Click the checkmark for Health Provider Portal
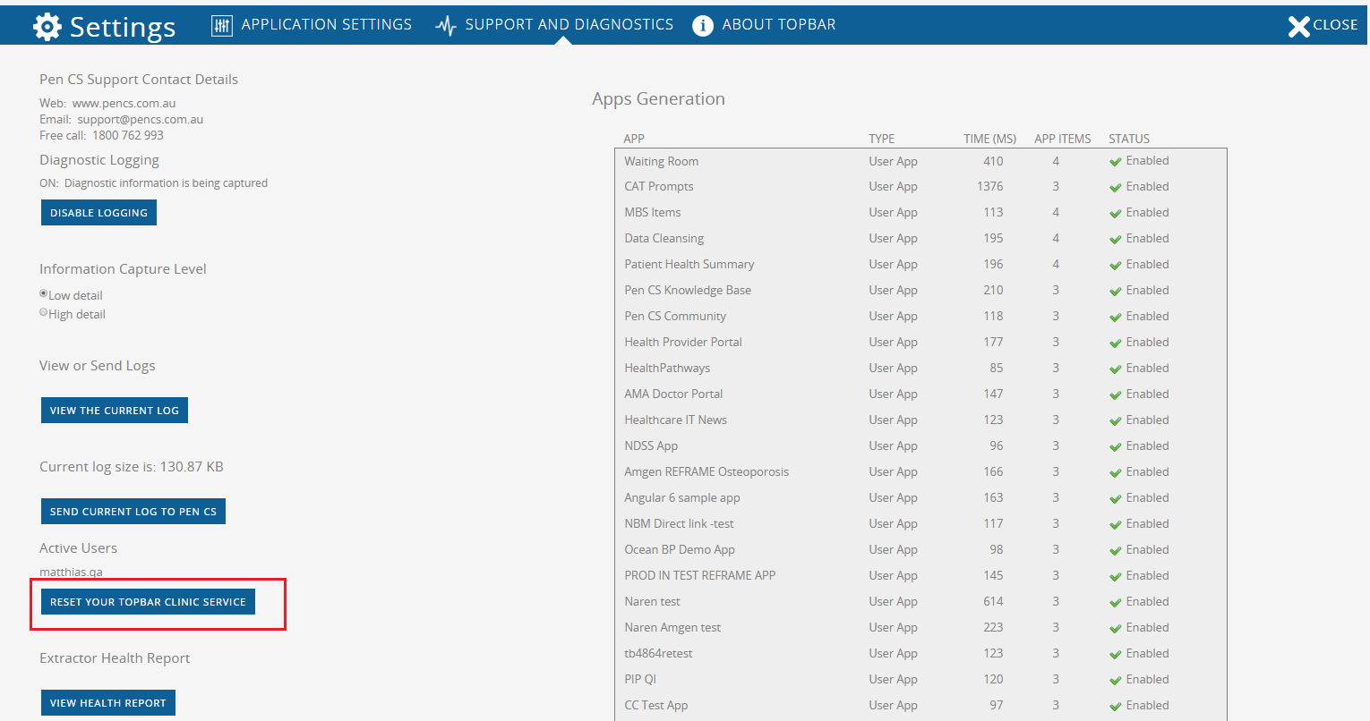The image size is (1370, 721). [x=1116, y=344]
